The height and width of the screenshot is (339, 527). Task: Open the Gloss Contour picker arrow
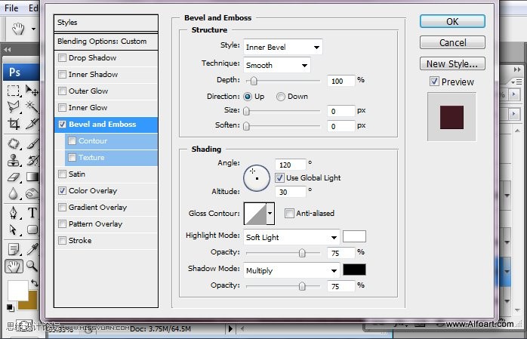click(x=270, y=214)
